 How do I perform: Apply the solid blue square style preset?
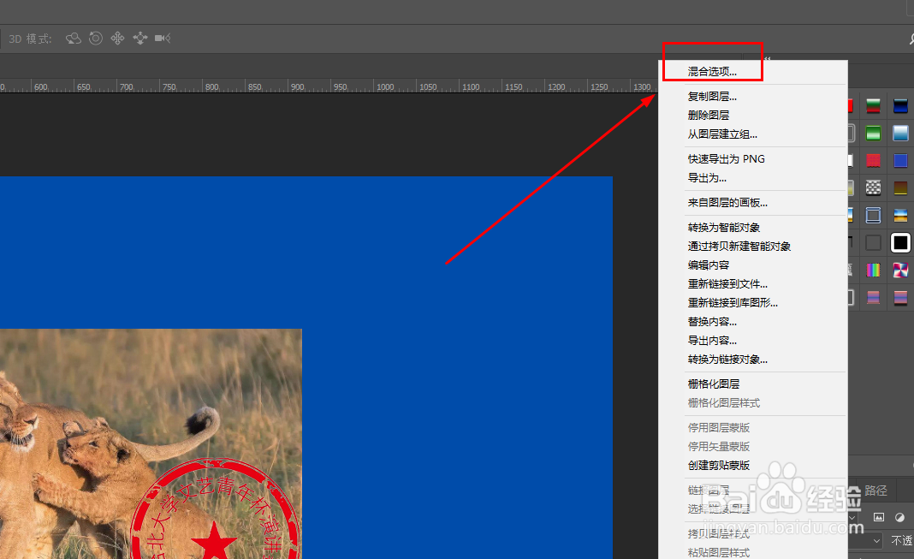pos(900,160)
